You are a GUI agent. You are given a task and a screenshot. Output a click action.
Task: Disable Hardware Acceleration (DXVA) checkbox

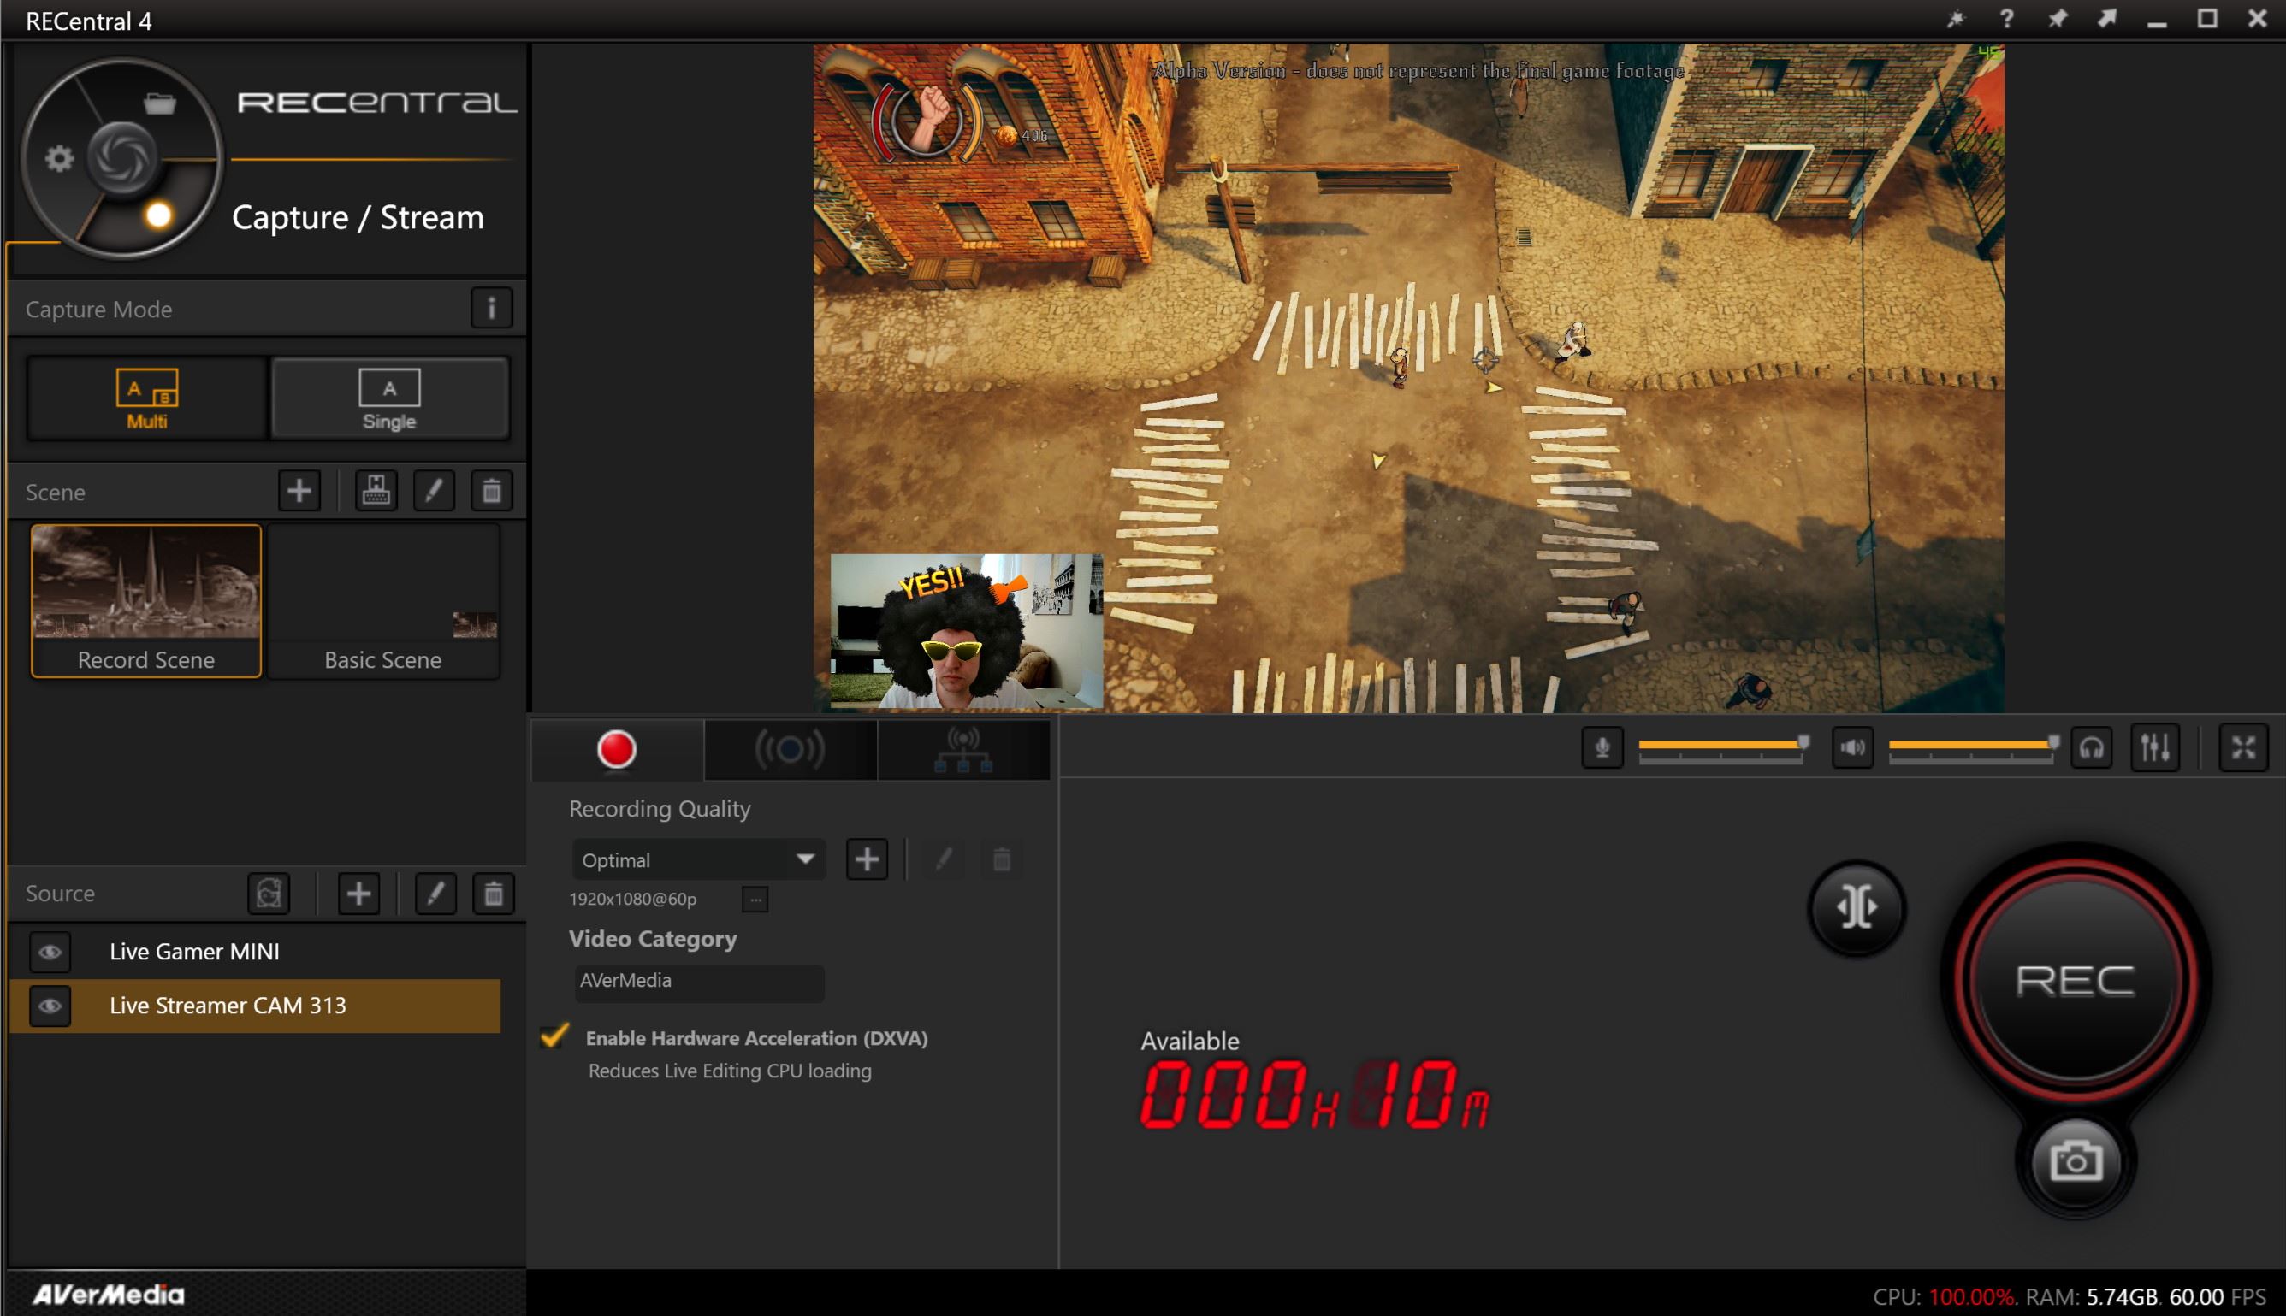[554, 1035]
